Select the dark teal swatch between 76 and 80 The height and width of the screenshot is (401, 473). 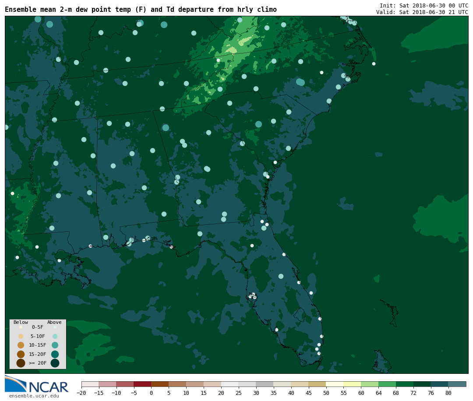click(x=440, y=384)
